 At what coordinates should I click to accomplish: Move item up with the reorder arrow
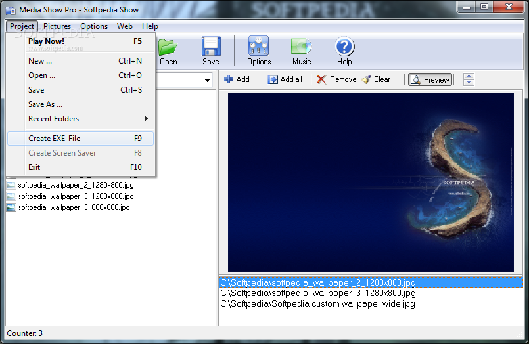tap(469, 77)
